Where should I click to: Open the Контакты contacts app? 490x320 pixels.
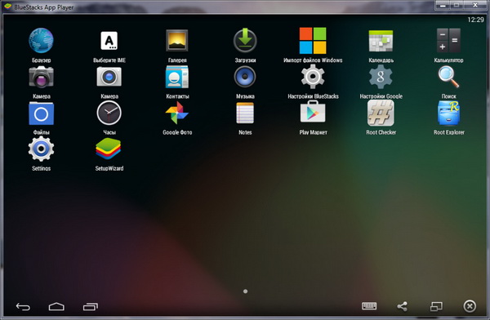coord(177,77)
